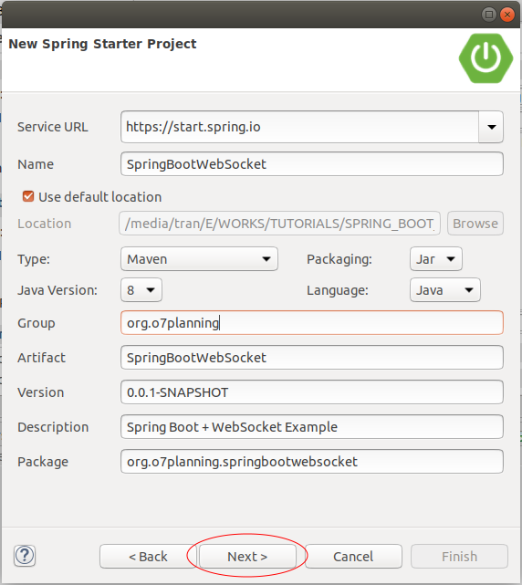
Task: Click the Spring Boot power logo
Action: [x=485, y=58]
